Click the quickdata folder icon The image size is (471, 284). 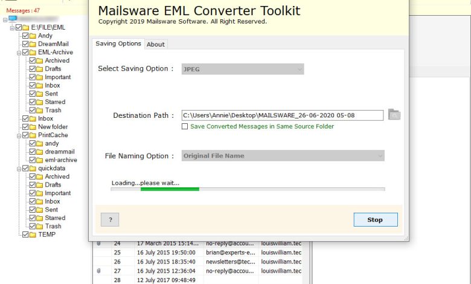[x=33, y=169]
